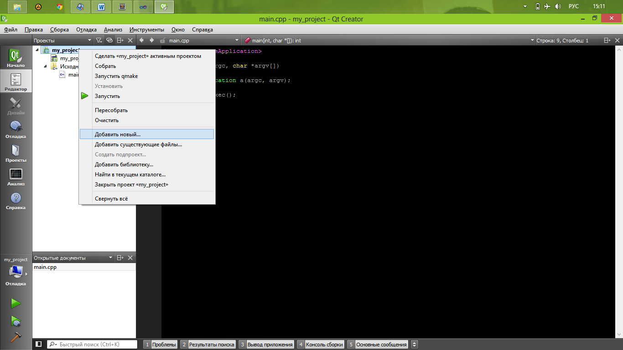Open the Проекты mode in sidebar
The height and width of the screenshot is (350, 623).
tap(16, 153)
